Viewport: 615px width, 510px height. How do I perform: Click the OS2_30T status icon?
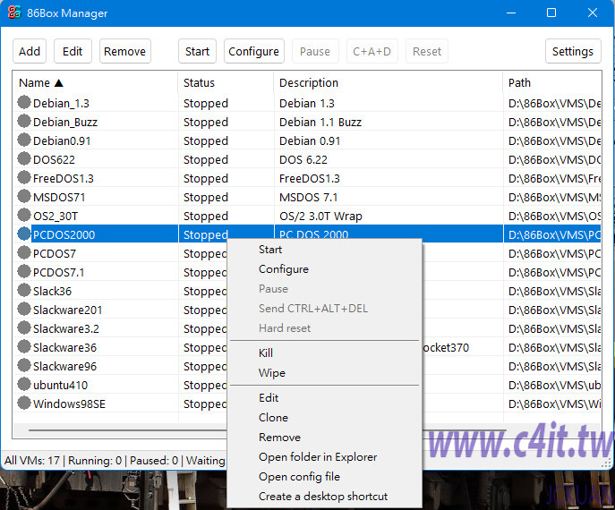[x=24, y=216]
